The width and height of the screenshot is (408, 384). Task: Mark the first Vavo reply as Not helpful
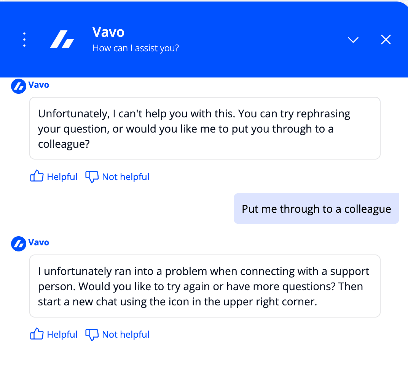point(126,177)
